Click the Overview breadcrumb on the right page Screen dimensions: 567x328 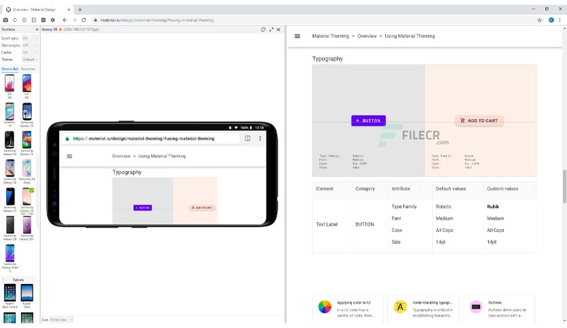click(367, 36)
